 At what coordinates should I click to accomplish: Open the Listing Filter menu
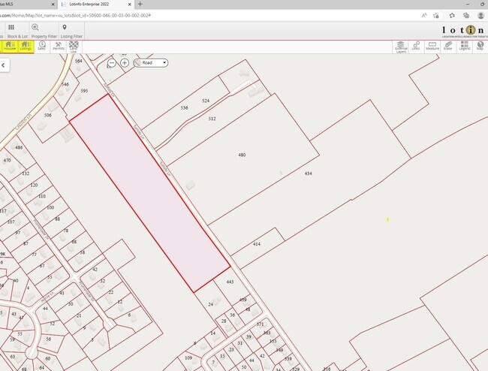(73, 31)
